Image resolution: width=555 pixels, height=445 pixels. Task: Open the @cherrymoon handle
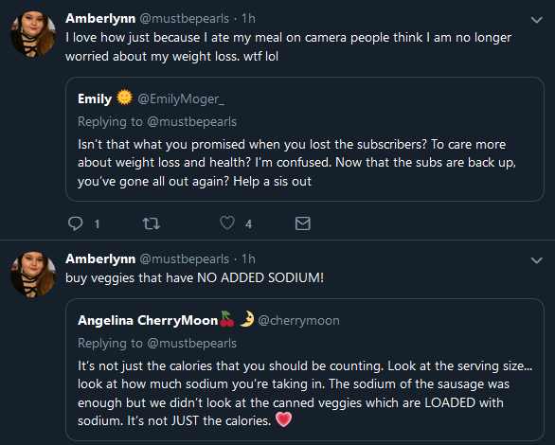[x=298, y=320]
